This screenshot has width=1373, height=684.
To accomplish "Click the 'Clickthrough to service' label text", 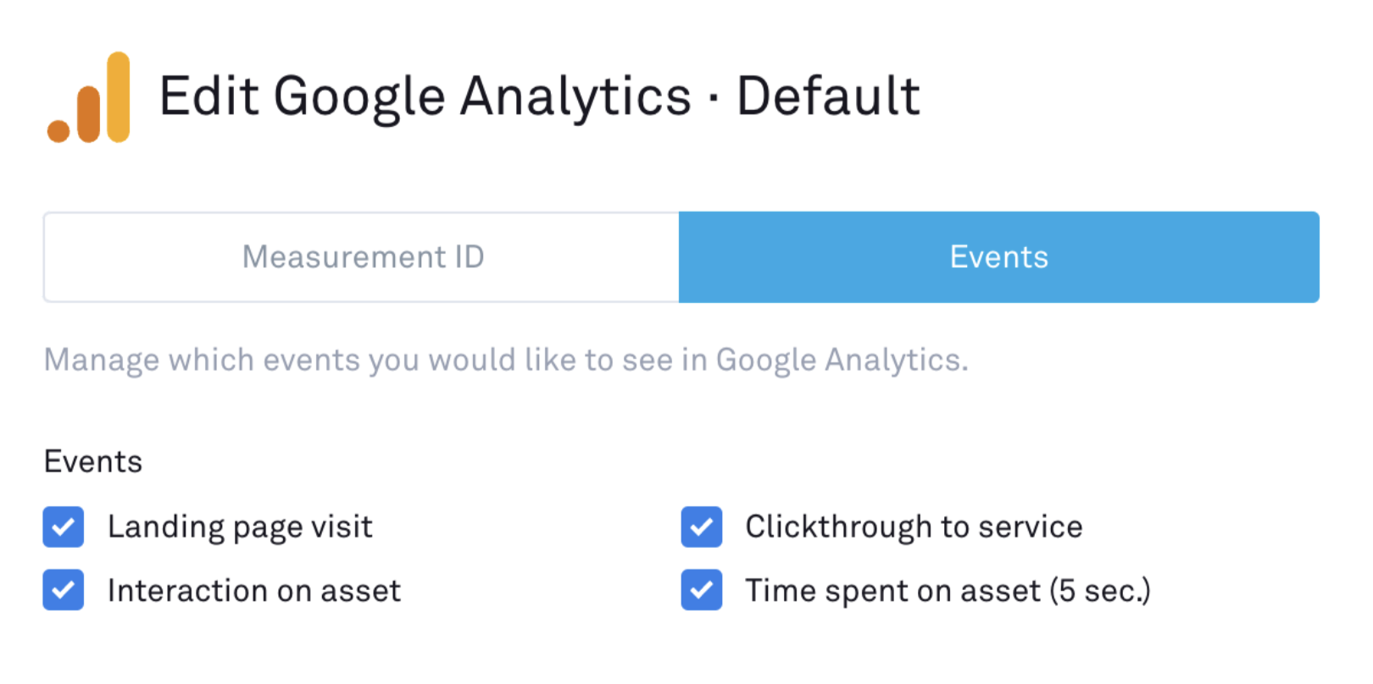I will click(x=914, y=527).
